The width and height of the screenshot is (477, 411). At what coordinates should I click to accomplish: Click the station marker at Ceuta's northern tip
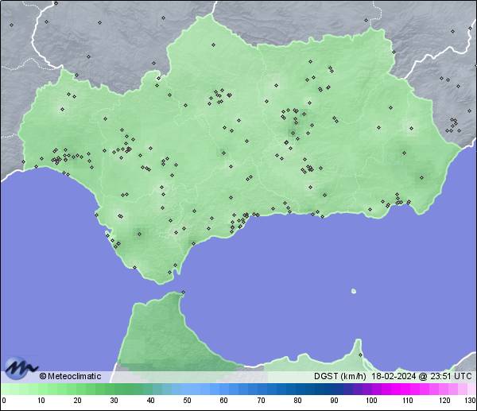tap(183, 292)
